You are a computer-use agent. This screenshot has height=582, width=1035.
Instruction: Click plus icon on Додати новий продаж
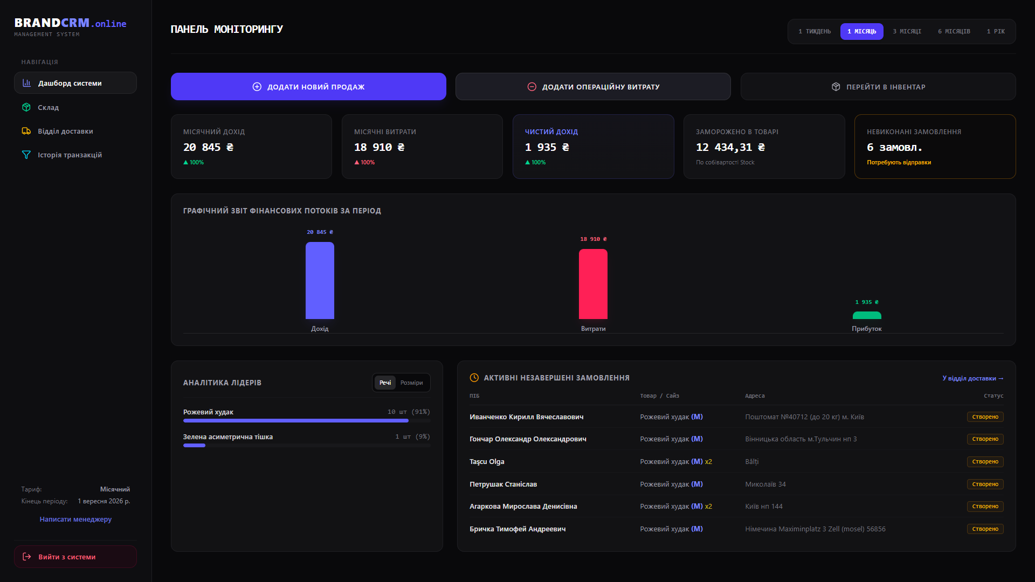click(x=257, y=87)
